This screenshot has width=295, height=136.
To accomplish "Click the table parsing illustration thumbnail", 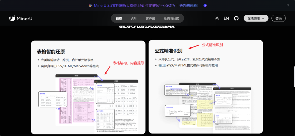I will coord(88,104).
